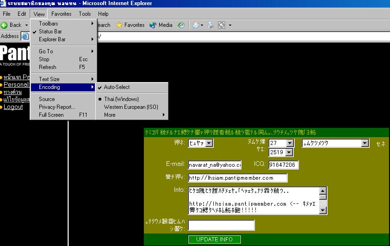Open the File menu
Image resolution: width=390 pixels, height=246 pixels.
point(6,14)
